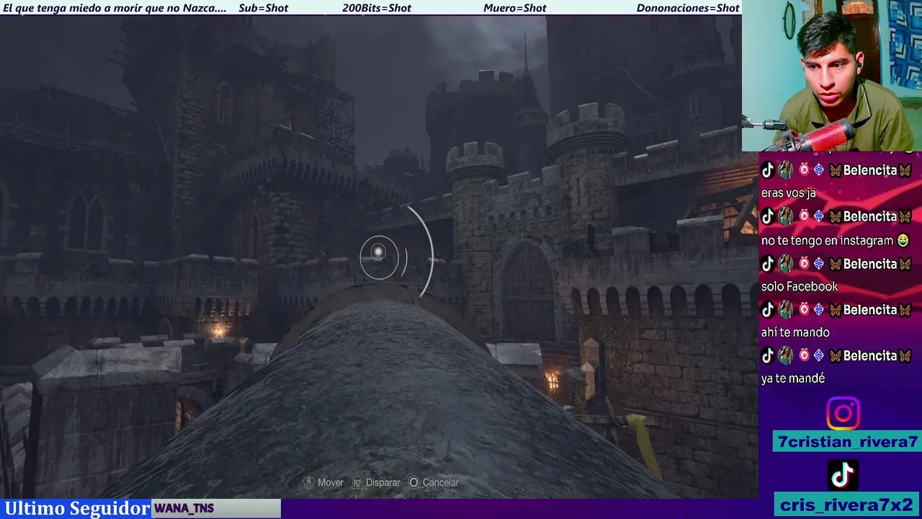Viewport: 922px width, 519px height.
Task: Click the 'Disparar' control prompt label
Action: (x=382, y=482)
